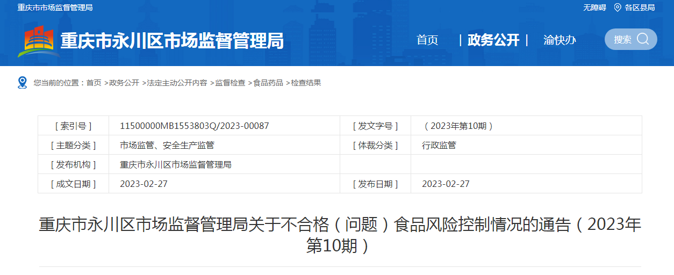Click the [ 发布日期 ] label cell

[x=375, y=184]
